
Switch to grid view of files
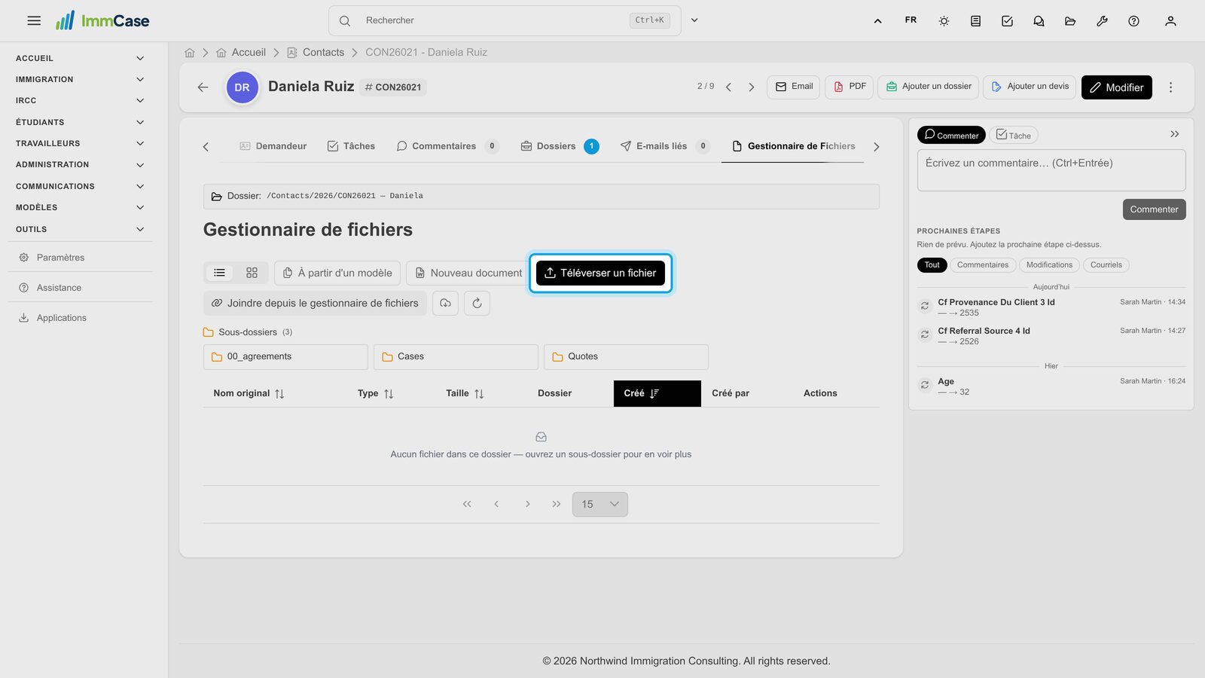252,273
